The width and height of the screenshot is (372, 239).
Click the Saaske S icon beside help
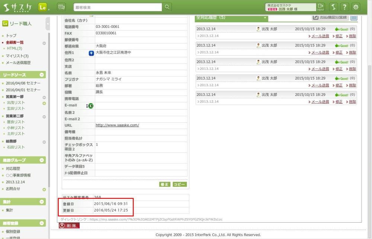point(333,7)
